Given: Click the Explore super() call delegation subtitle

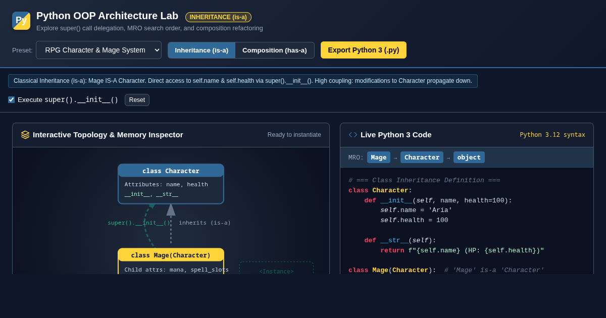Looking at the screenshot, I should 149,28.
